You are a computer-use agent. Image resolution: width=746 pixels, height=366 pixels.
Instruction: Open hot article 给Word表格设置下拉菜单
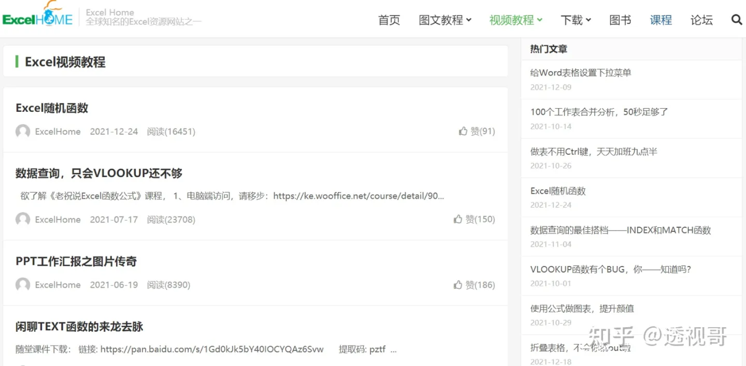(x=581, y=73)
